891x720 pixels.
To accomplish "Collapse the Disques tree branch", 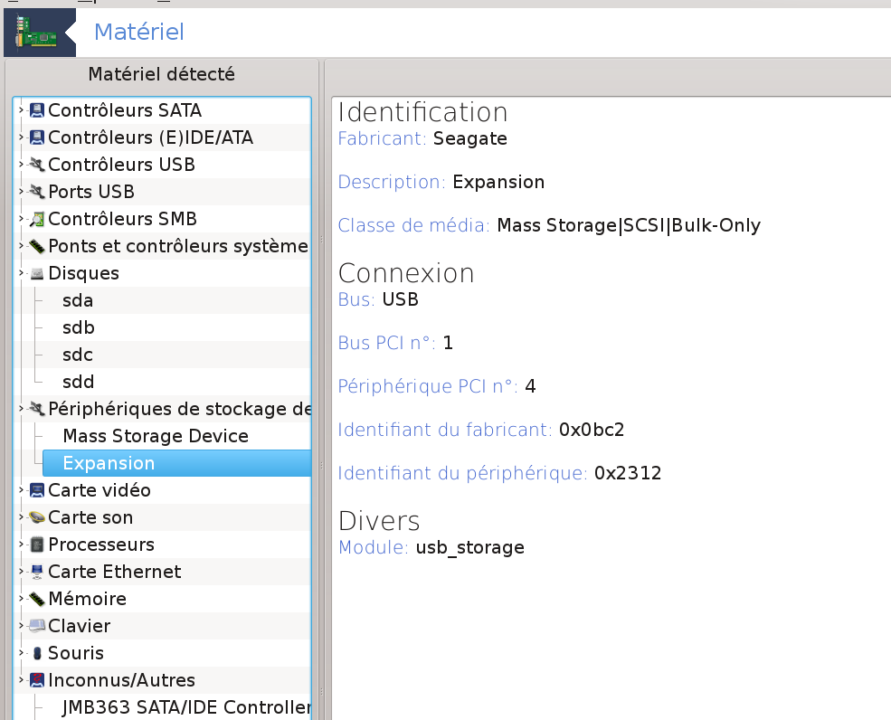I will click(21, 273).
